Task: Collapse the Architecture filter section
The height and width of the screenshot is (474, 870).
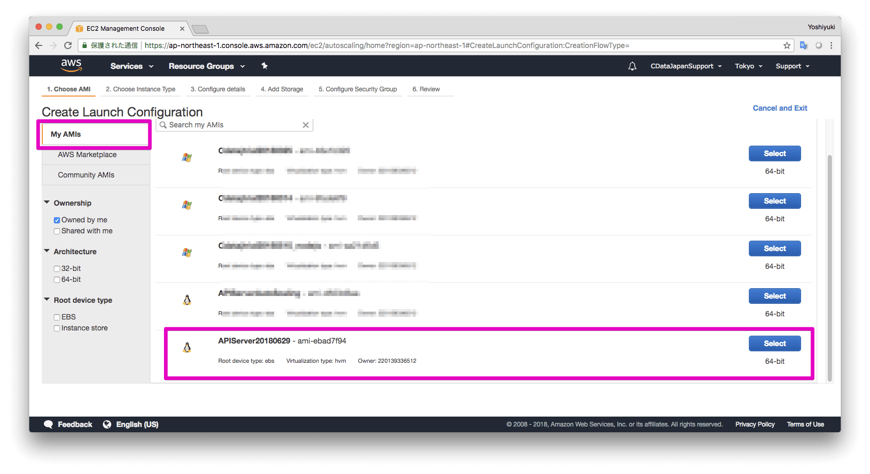Action: [47, 251]
